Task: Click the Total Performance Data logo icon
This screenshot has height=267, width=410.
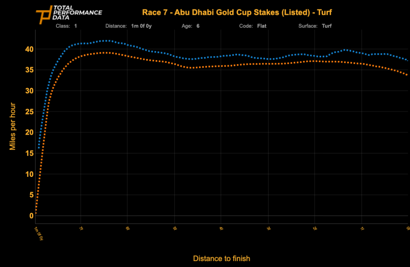Action: [x=44, y=15]
